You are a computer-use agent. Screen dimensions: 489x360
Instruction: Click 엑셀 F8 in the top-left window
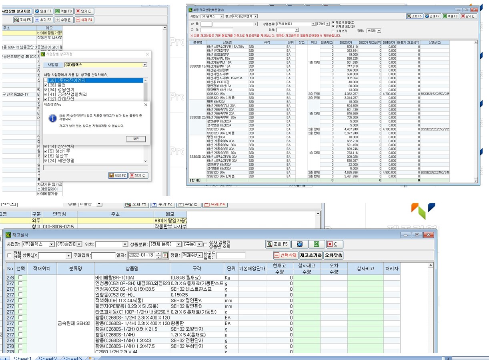[64, 11]
